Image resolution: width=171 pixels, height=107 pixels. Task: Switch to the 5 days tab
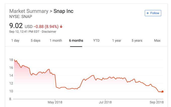point(36,41)
